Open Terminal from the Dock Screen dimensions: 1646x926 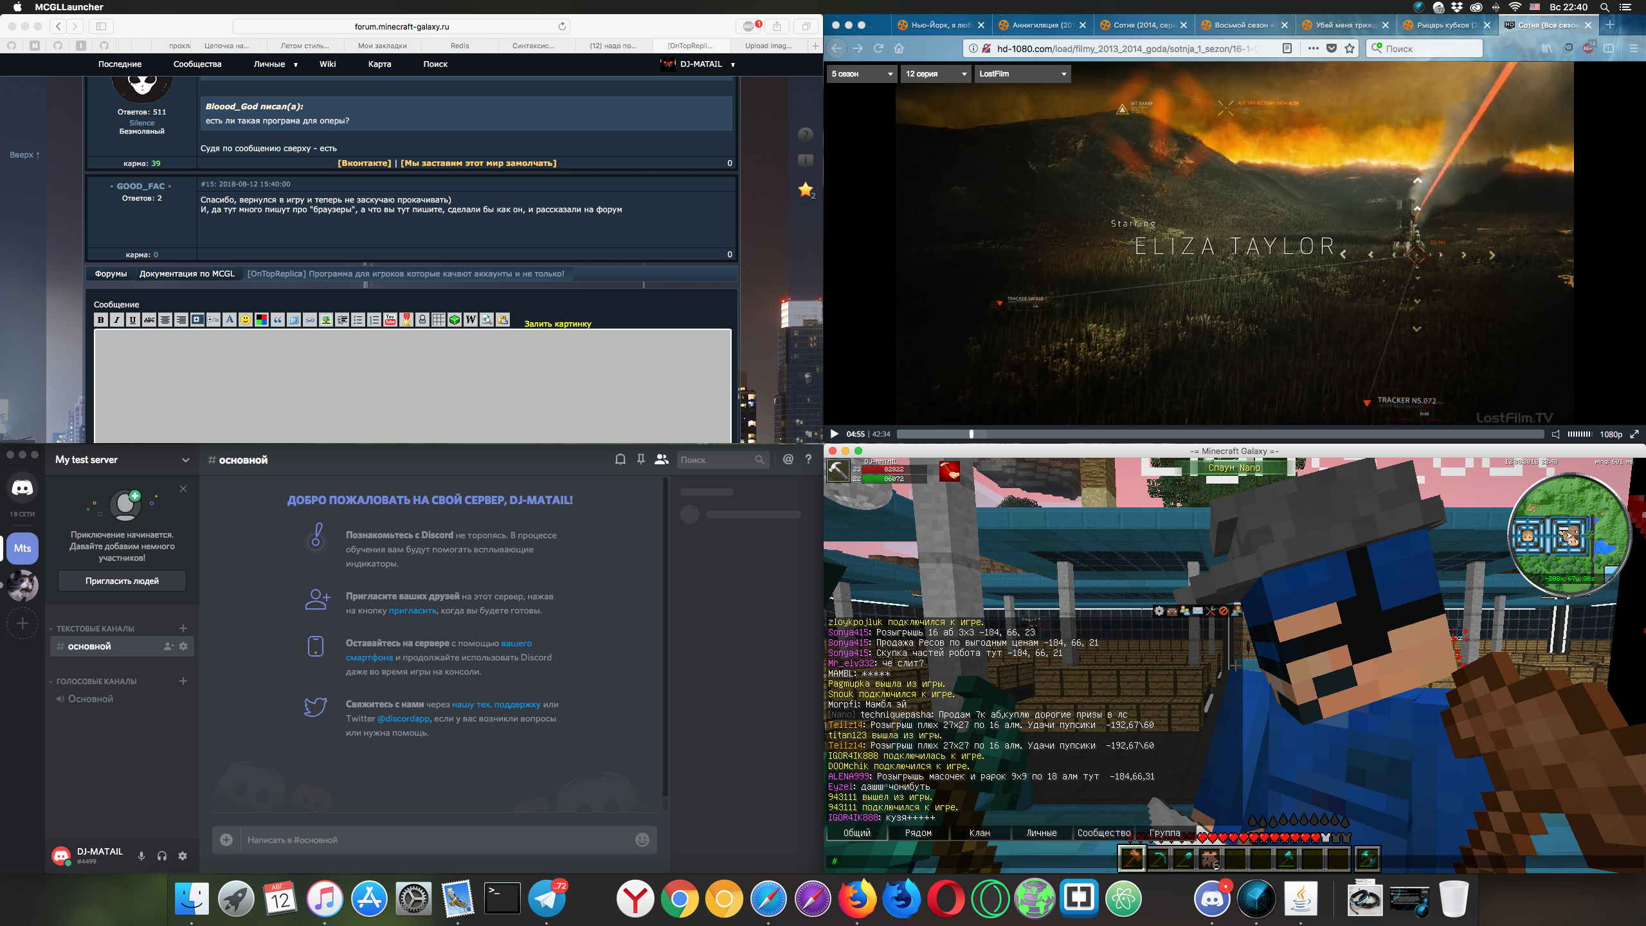point(502,898)
